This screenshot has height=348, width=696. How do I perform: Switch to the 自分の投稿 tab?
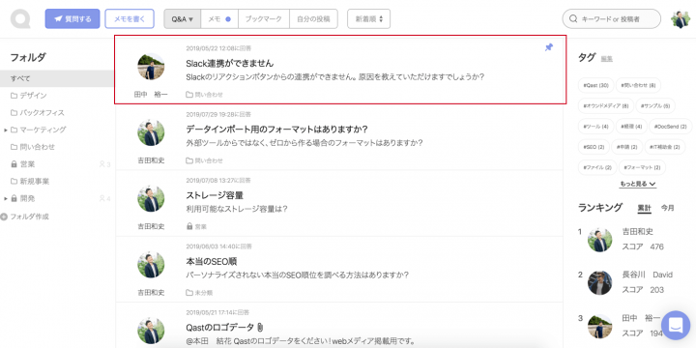pyautogui.click(x=313, y=19)
